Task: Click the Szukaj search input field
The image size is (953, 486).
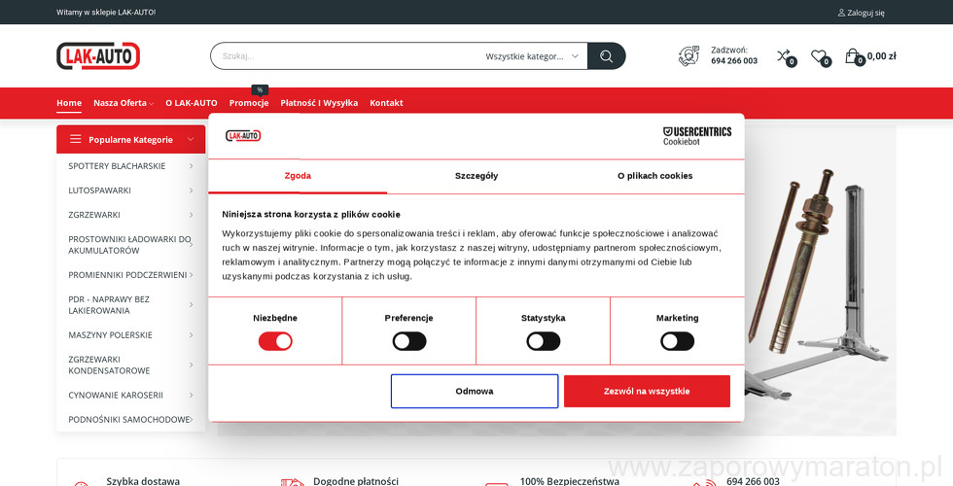Action: tap(346, 56)
